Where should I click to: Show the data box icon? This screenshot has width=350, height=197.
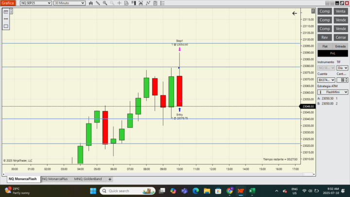tap(126, 3)
